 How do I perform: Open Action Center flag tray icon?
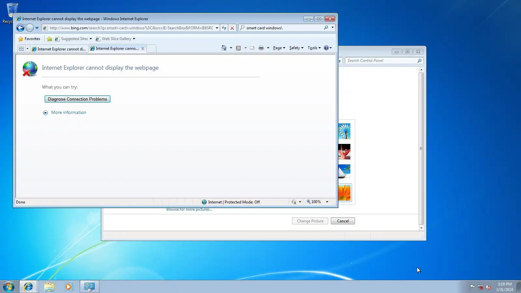[x=472, y=287]
